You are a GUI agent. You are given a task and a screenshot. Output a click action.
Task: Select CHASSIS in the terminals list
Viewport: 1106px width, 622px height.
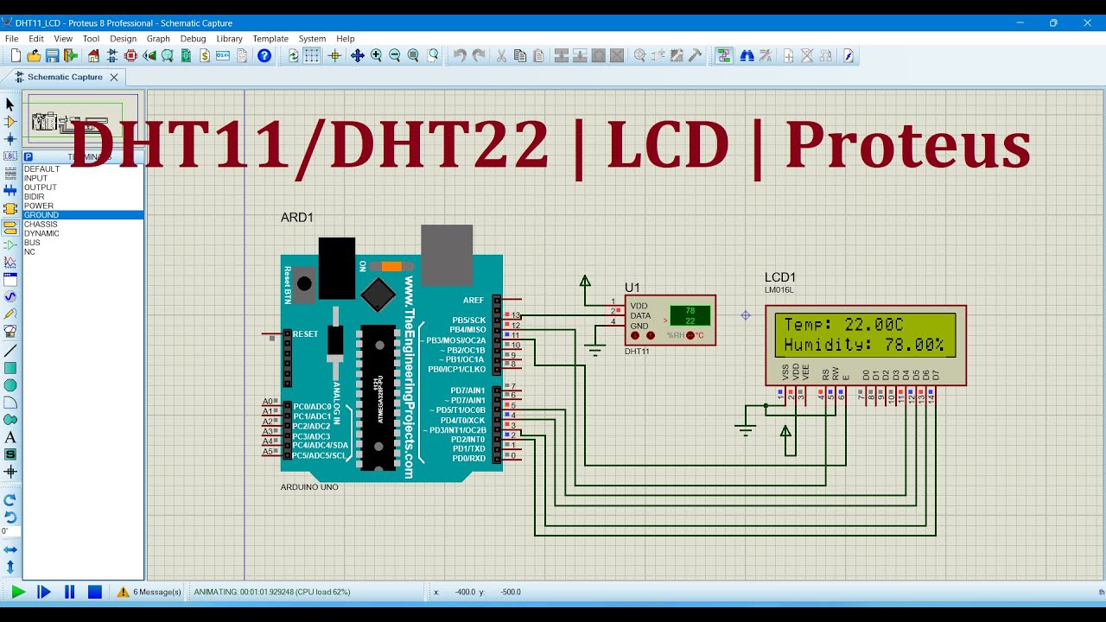pyautogui.click(x=83, y=225)
